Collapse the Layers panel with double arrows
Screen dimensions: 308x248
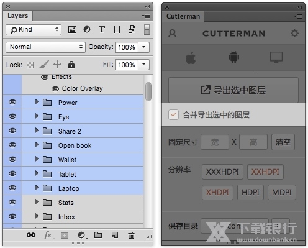(x=148, y=7)
